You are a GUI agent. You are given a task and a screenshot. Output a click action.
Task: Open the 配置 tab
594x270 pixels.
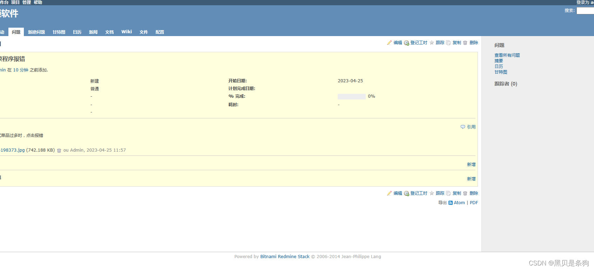click(160, 32)
